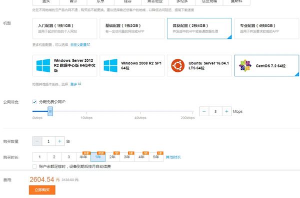Select the 普及配置 (2核4GB) plan

click(199, 28)
